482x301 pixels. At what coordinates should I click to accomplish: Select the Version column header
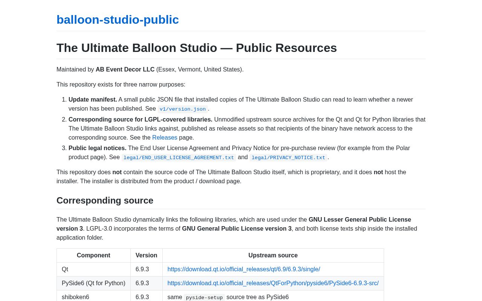click(x=146, y=255)
